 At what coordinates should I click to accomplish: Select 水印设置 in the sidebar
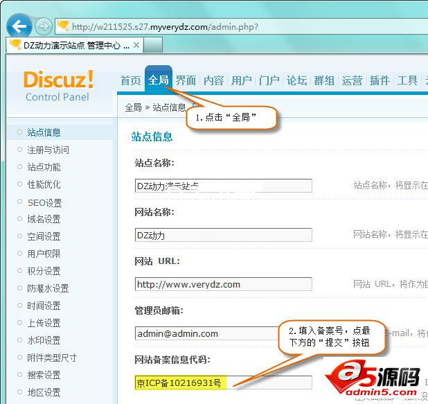click(x=44, y=340)
